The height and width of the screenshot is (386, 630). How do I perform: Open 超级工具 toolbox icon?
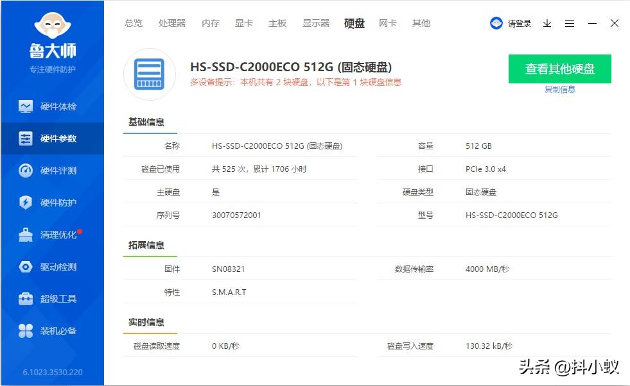click(26, 299)
